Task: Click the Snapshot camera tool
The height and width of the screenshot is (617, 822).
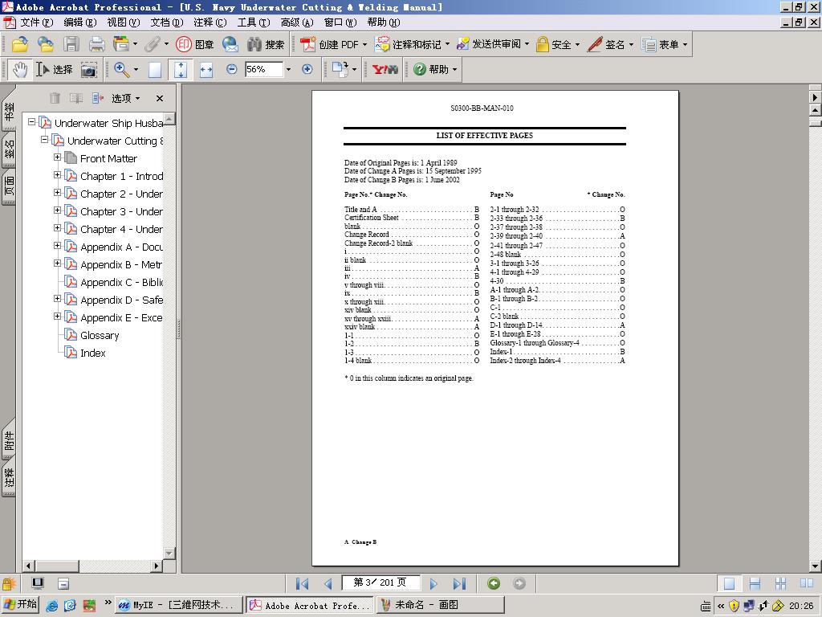Action: pyautogui.click(x=88, y=70)
